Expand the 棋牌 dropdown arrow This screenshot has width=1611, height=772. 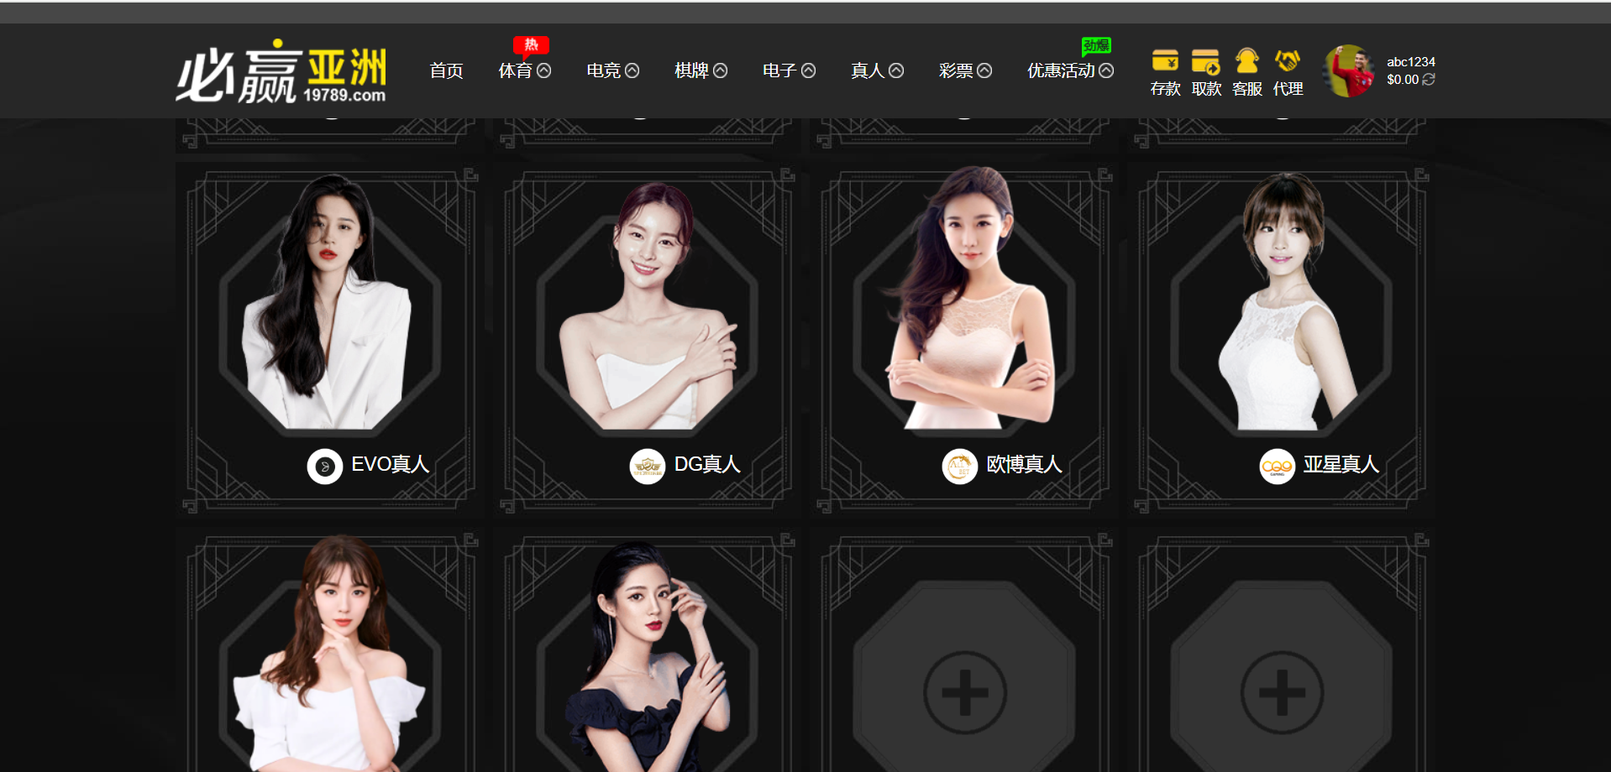pos(721,70)
